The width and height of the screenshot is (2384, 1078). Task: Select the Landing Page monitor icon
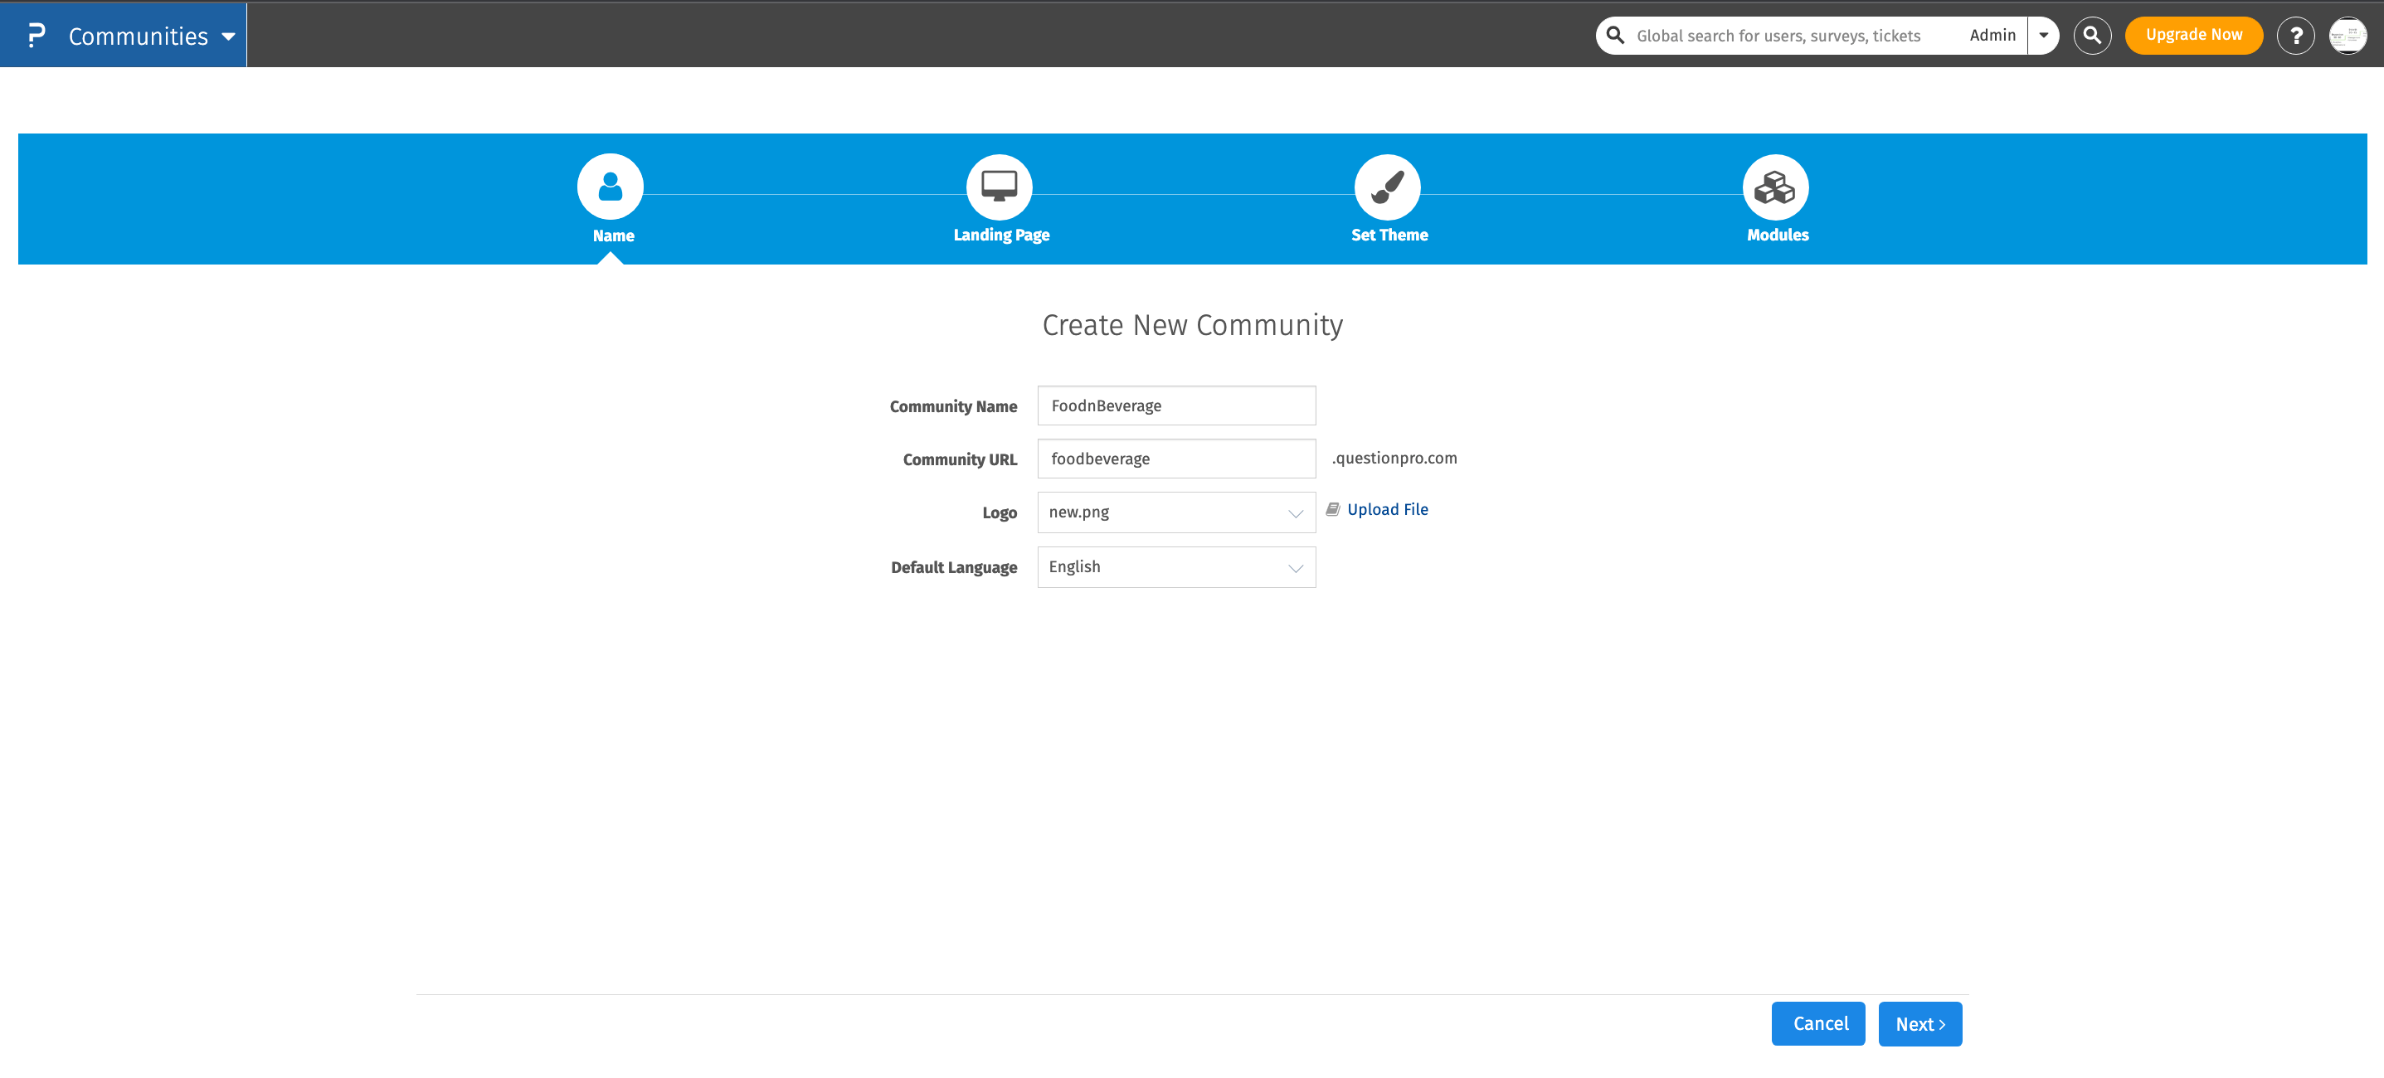pyautogui.click(x=1000, y=186)
